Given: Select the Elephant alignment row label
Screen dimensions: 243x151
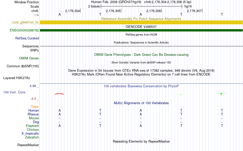Looking at the screenshot, I should click(32, 126).
